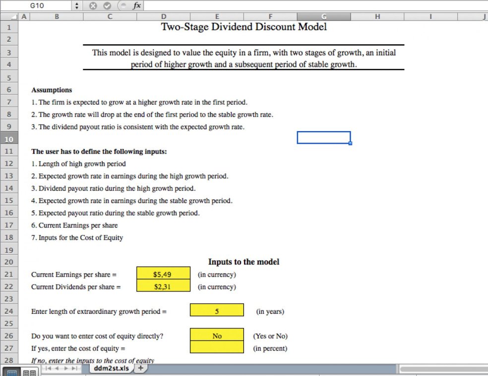Click the last sheet navigation arrow
The image size is (488, 376).
74,369
